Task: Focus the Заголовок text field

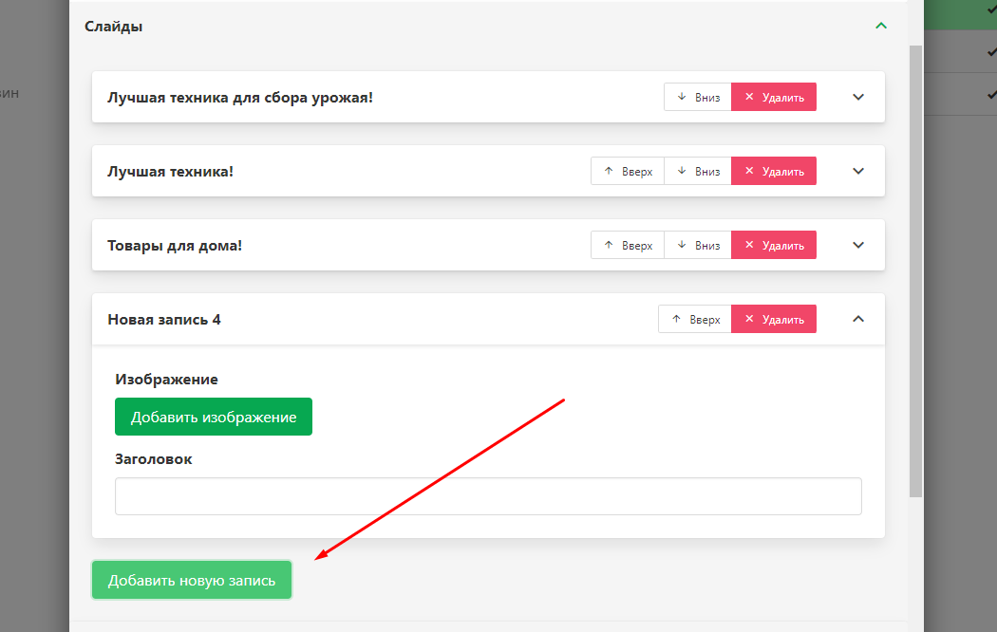Action: pos(488,496)
